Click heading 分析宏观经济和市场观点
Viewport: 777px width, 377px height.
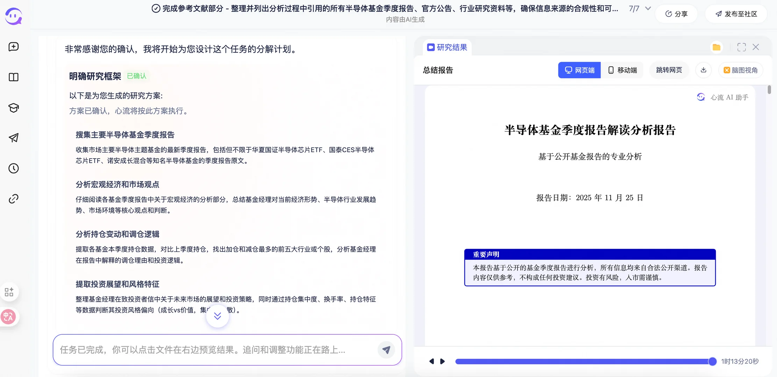coord(117,184)
